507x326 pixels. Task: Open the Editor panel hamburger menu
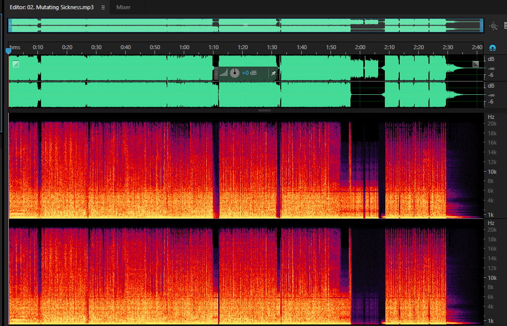[103, 7]
